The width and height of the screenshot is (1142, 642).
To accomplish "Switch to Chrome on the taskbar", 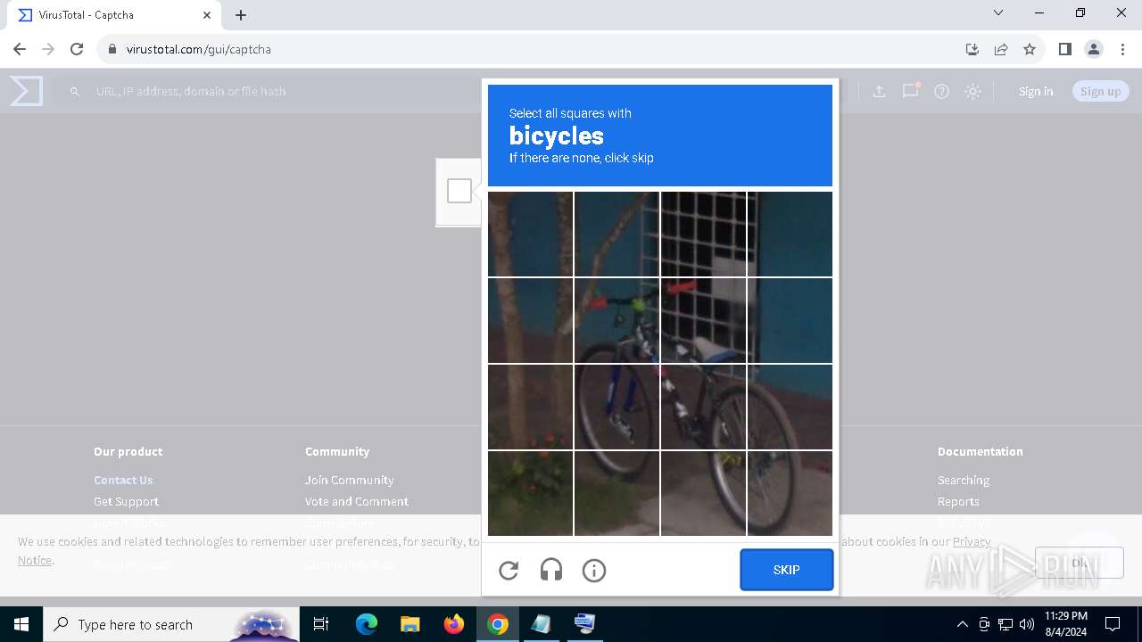I will [498, 624].
